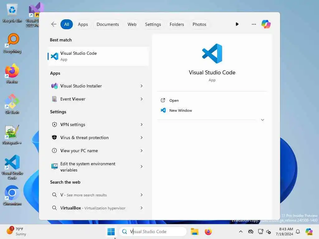Open VPN settings result
This screenshot has height=239, width=319.
pyautogui.click(x=98, y=124)
